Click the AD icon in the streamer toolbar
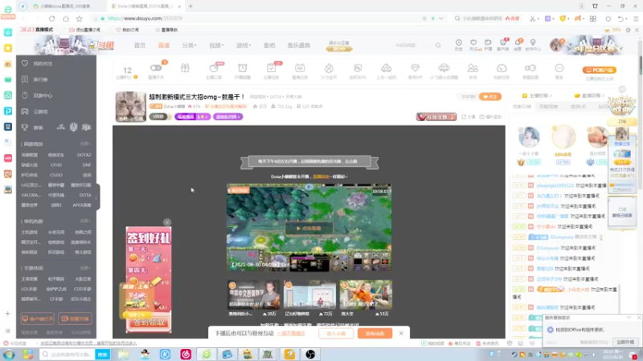This screenshot has width=643, height=361. 300,68
